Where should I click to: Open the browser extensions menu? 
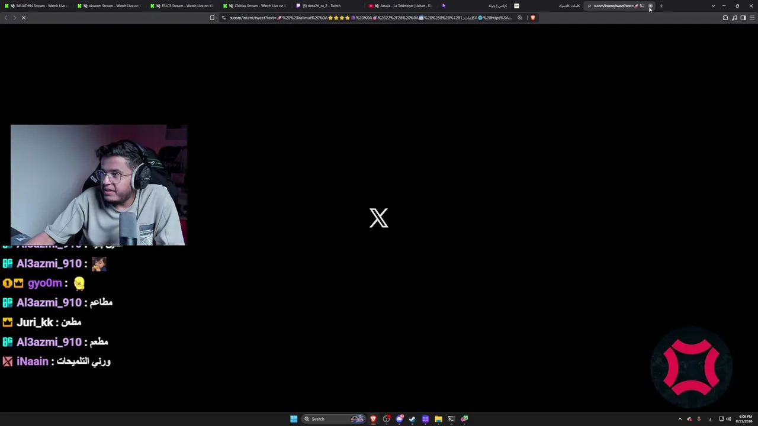coord(725,18)
